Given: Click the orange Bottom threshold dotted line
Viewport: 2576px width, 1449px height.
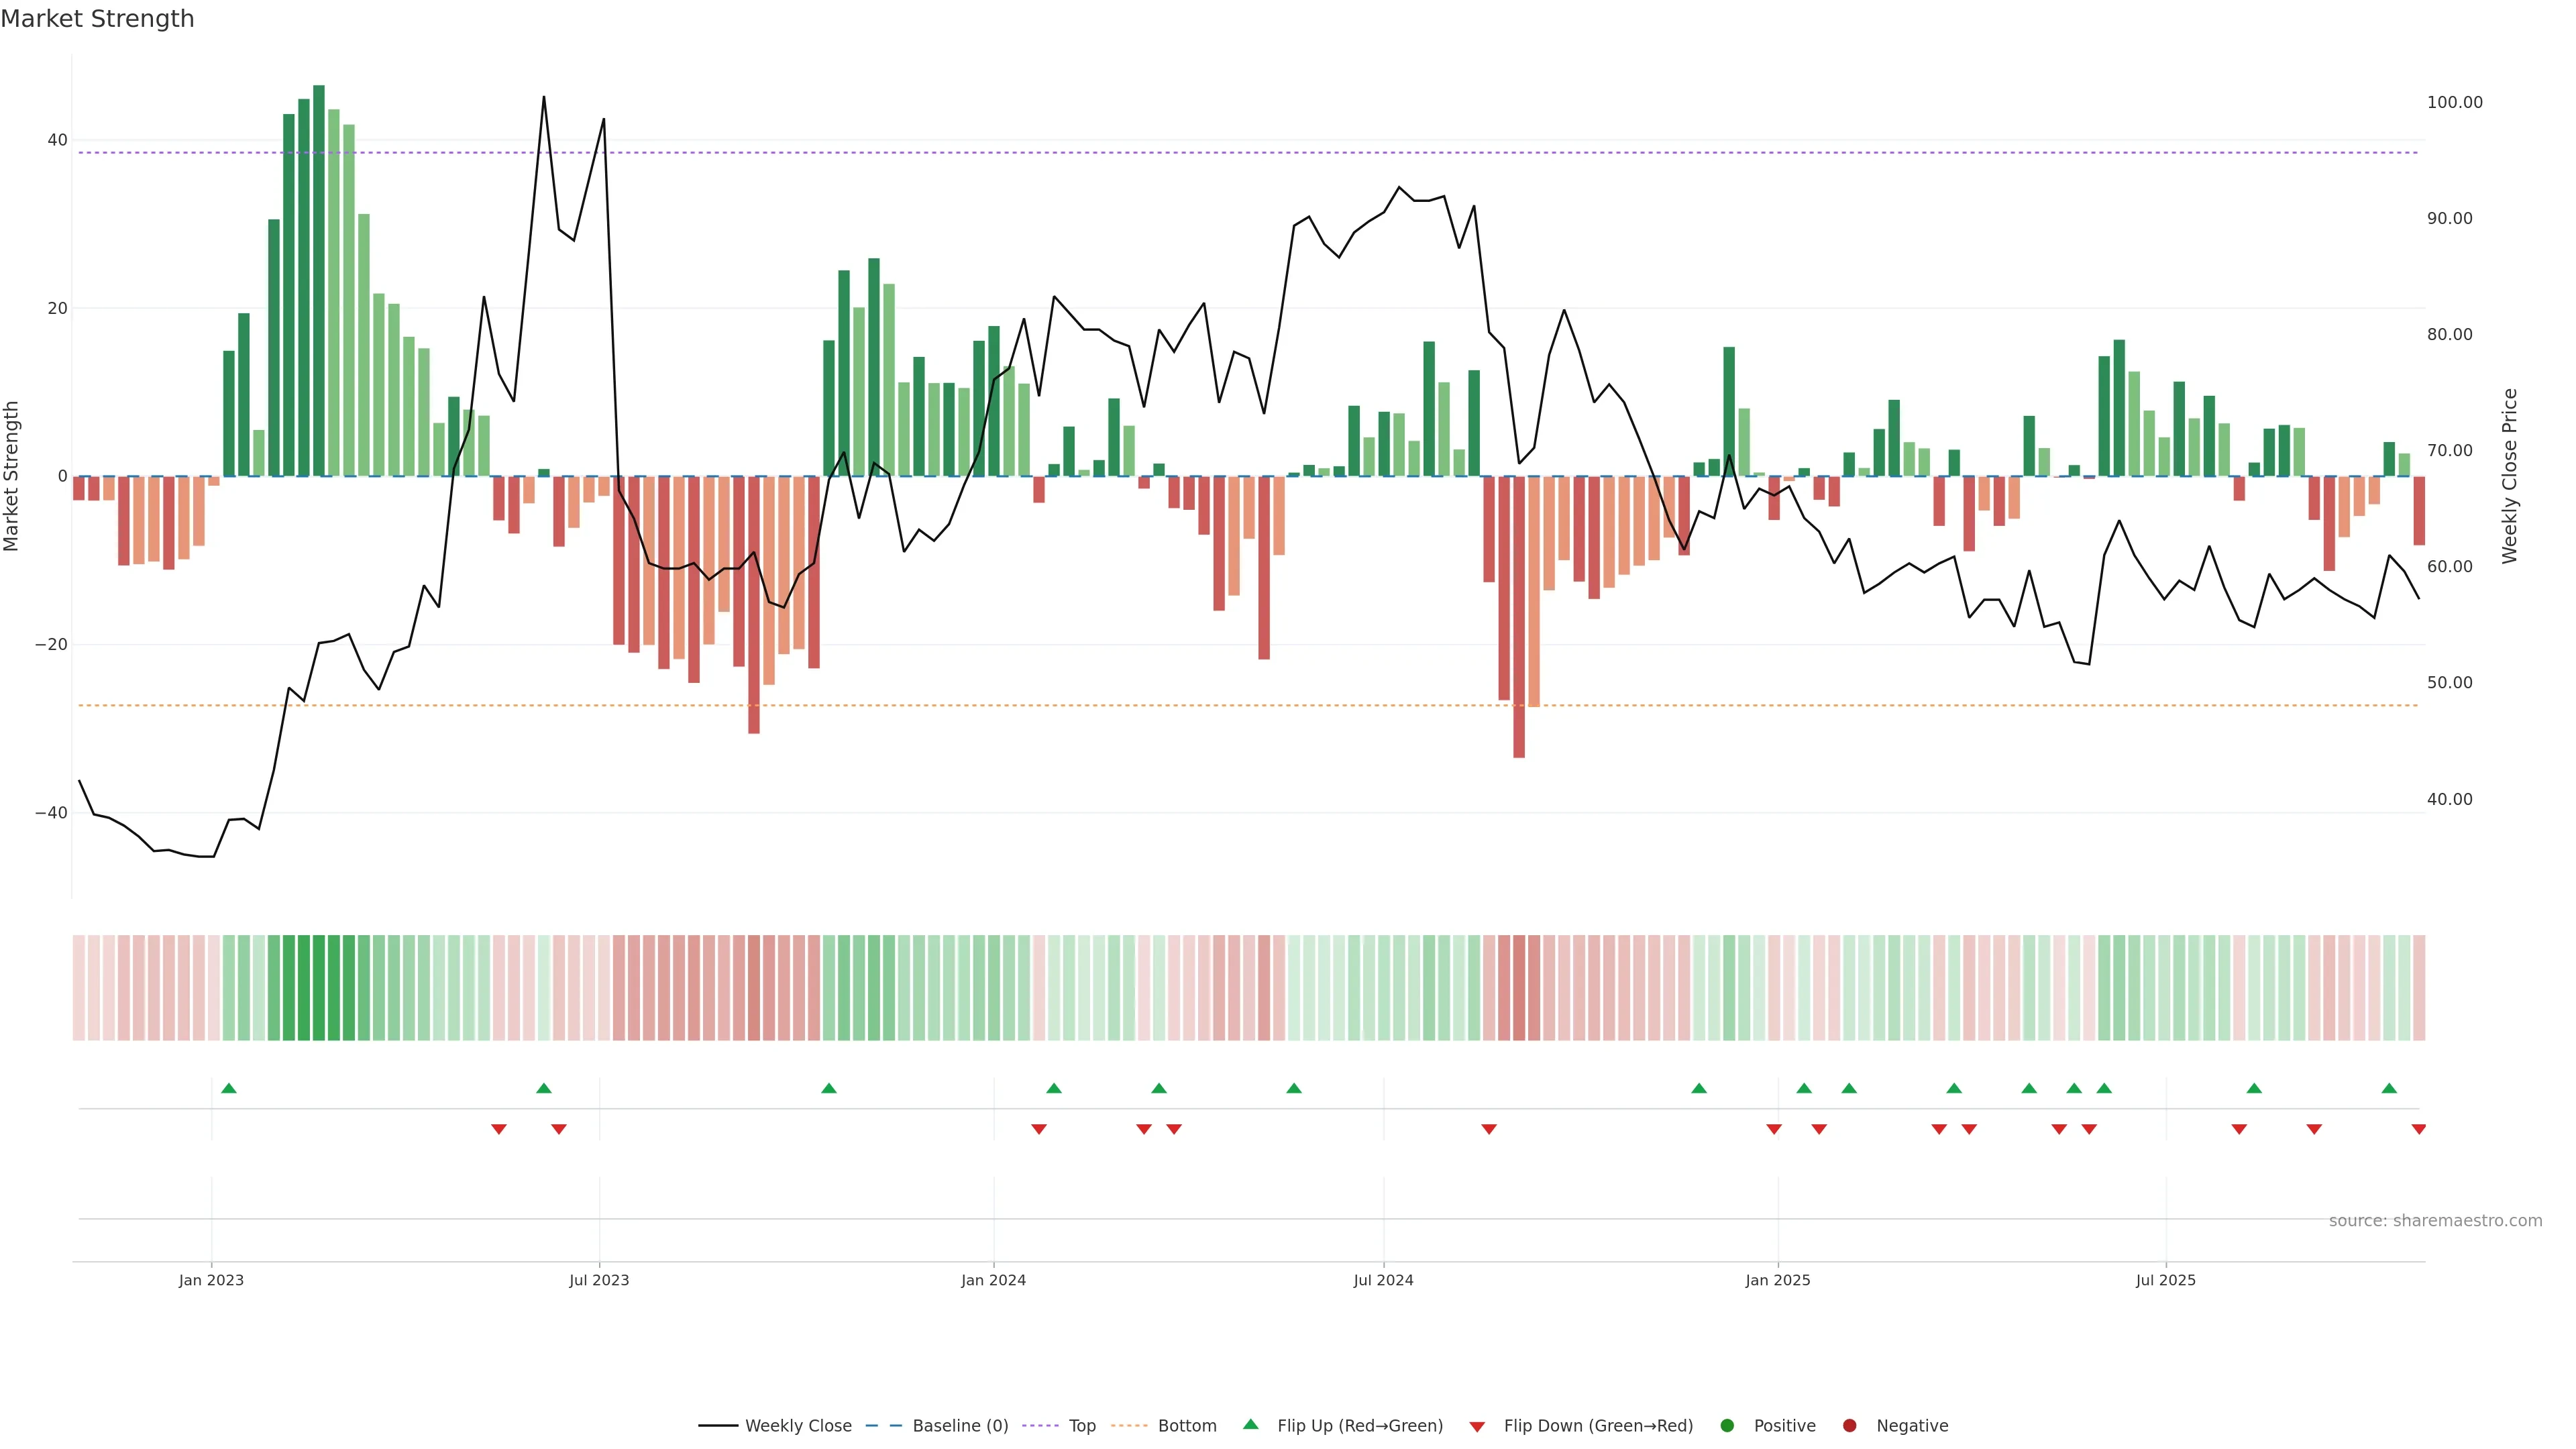Looking at the screenshot, I should coord(1200,706).
